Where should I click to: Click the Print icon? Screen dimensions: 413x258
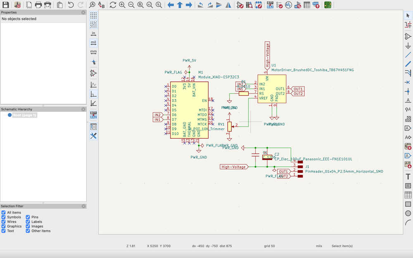[38, 5]
